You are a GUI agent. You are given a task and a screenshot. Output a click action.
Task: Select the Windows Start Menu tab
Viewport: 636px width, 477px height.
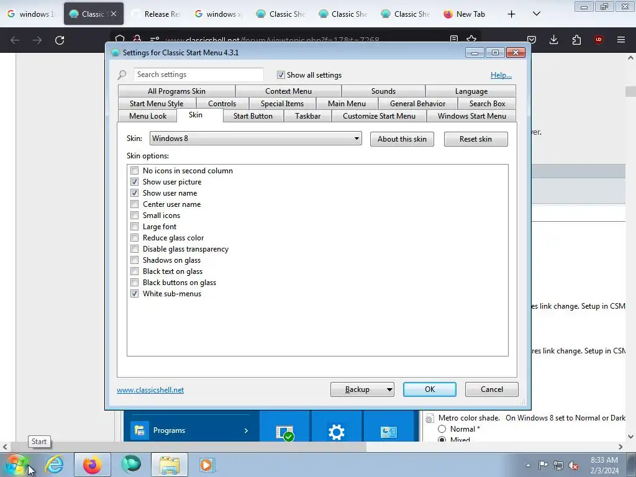click(472, 116)
